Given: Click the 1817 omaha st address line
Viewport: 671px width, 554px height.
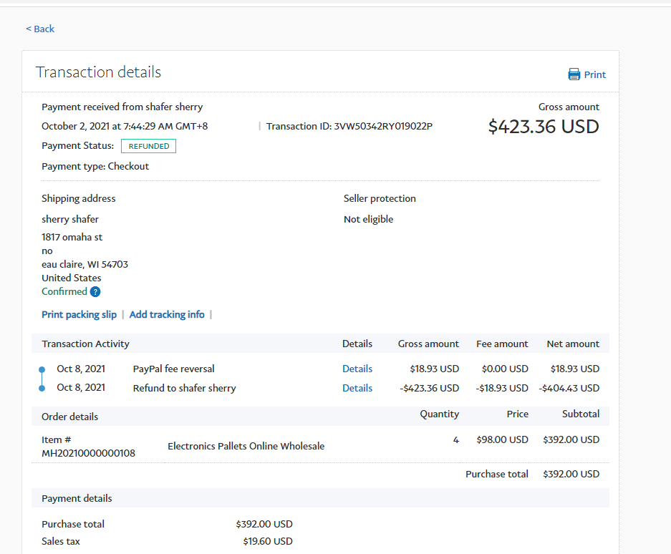Looking at the screenshot, I should [x=72, y=237].
